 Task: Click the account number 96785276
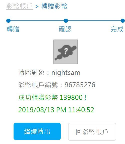tap(80, 85)
